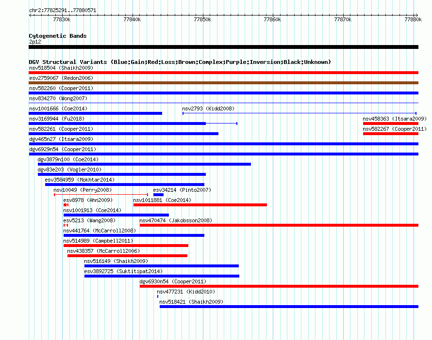Open nsv514989 (Campbell2011) label
Image resolution: width=432 pixels, height=340 pixels.
[x=98, y=241]
